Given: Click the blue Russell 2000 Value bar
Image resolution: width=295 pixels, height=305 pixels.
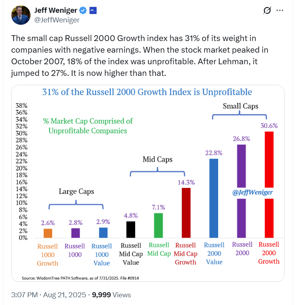Looking at the screenshot, I should [x=214, y=197].
